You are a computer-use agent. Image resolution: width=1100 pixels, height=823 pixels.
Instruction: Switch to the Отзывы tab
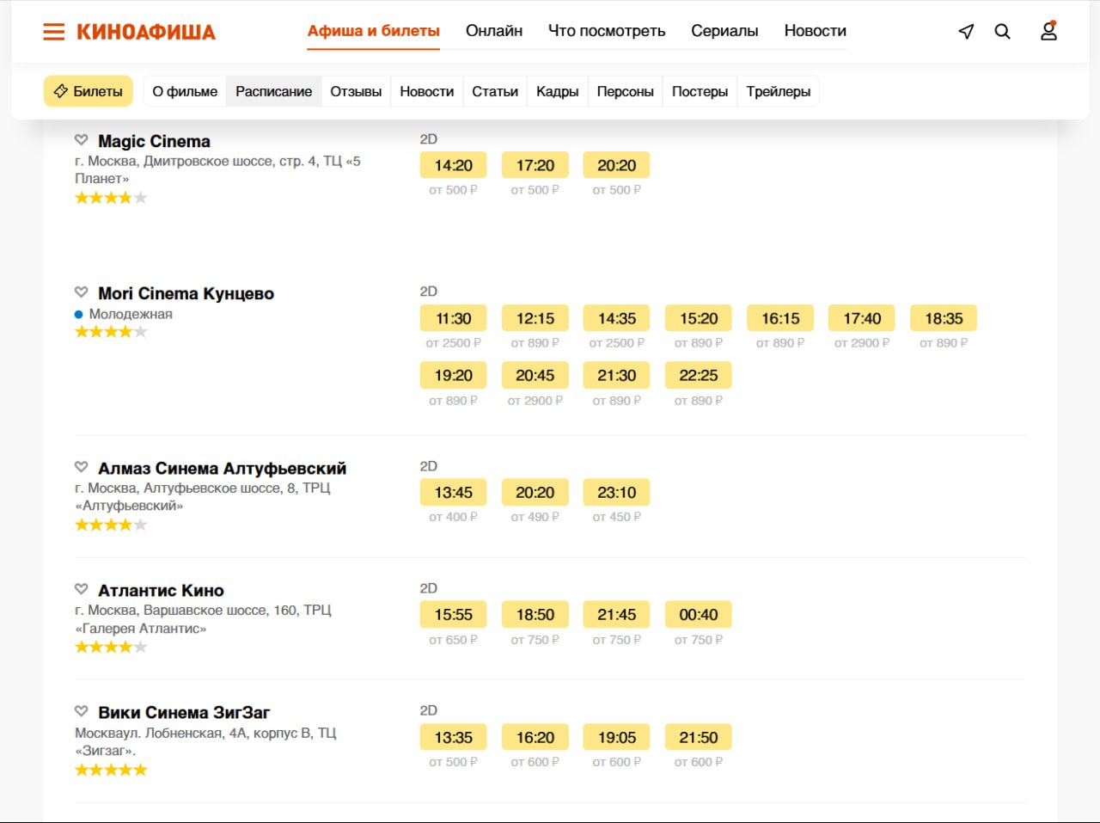[x=356, y=91]
